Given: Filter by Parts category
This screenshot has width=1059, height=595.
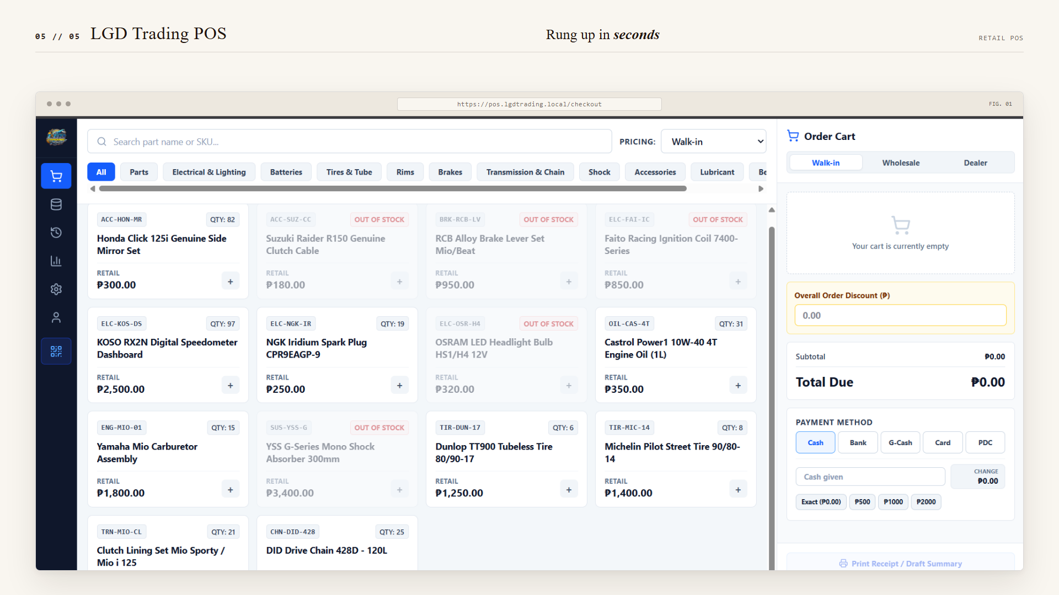Looking at the screenshot, I should click(139, 172).
